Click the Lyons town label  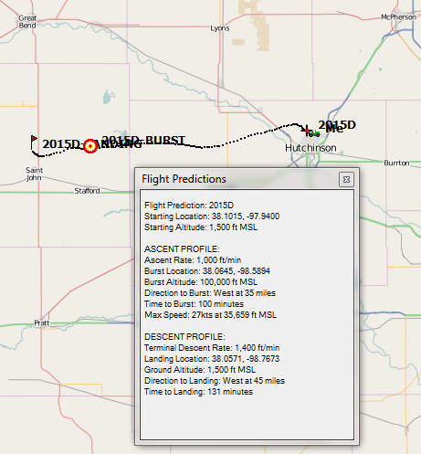click(x=220, y=28)
